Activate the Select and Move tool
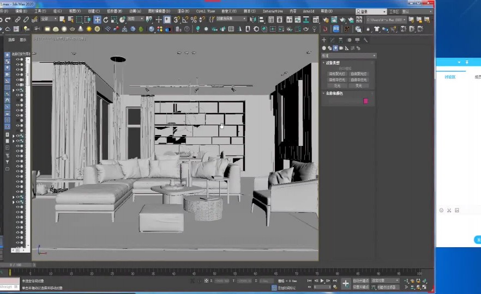This screenshot has width=481, height=294. 97,20
